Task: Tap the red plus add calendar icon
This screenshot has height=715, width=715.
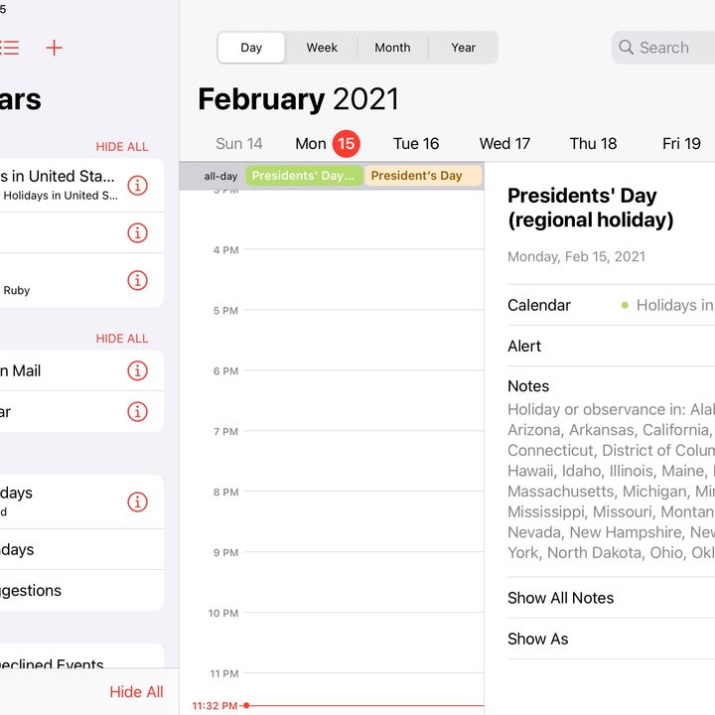Action: (54, 48)
